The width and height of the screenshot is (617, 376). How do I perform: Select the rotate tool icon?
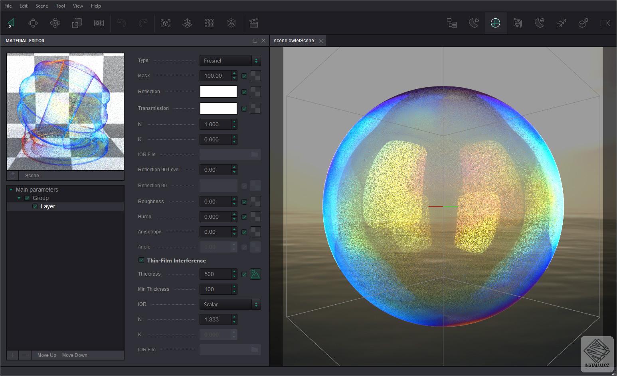(x=55, y=23)
